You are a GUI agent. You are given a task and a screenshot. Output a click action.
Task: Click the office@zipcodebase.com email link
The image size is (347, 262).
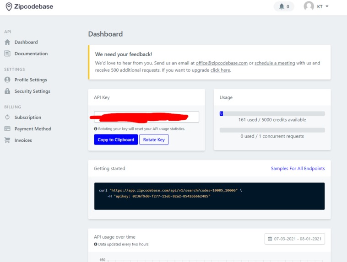click(222, 63)
